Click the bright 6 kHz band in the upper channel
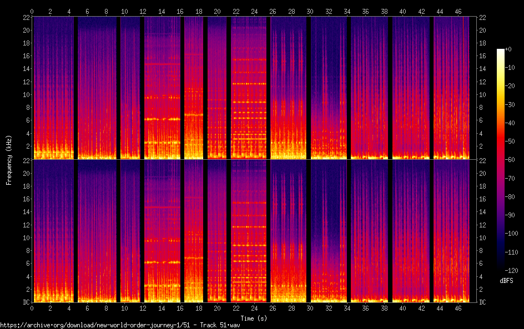524x329 pixels. click(x=163, y=119)
